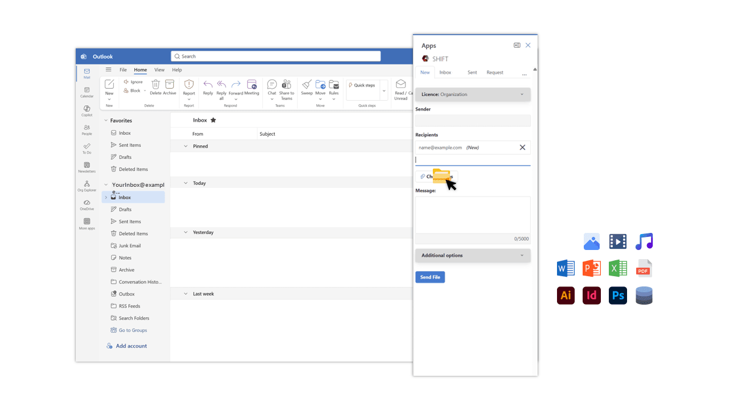Viewport: 729px width, 410px height.
Task: Open Newsletters from the Outlook sidebar
Action: 87,167
